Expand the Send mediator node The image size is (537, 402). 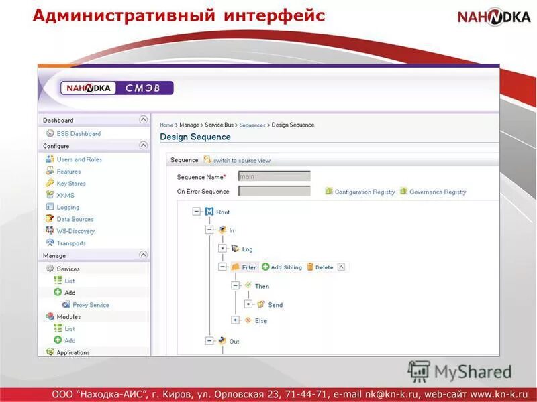249,304
